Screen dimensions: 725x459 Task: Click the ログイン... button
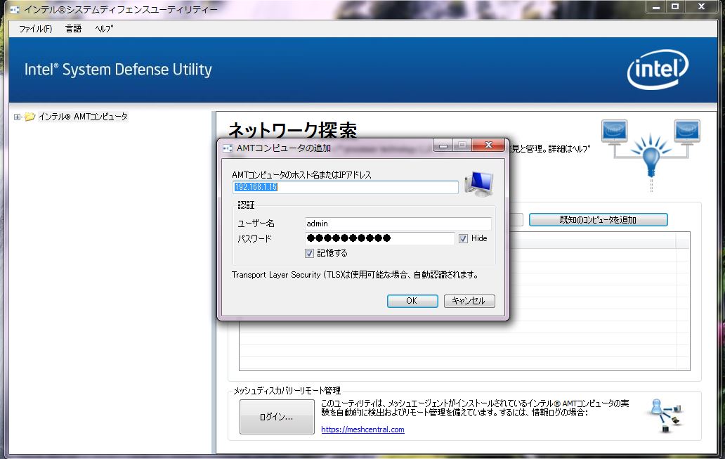(277, 416)
